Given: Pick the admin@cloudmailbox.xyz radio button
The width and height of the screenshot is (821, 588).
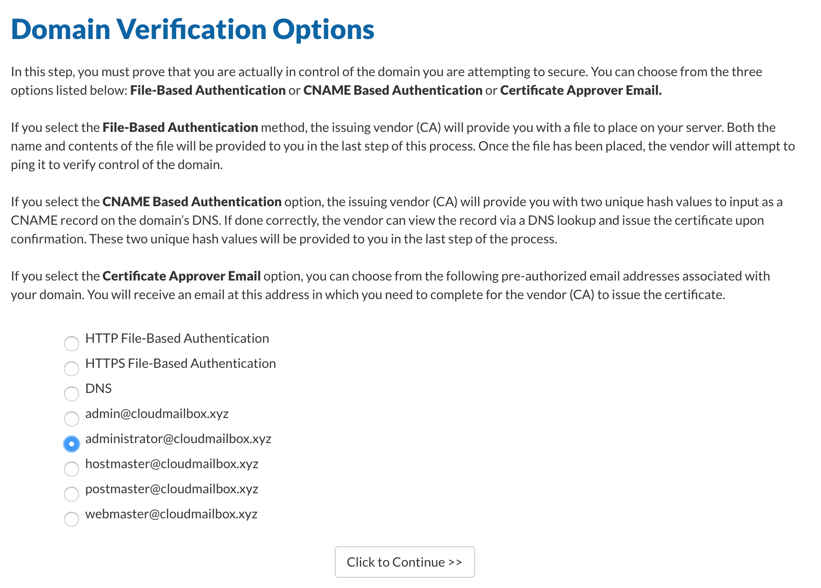Looking at the screenshot, I should pos(72,419).
